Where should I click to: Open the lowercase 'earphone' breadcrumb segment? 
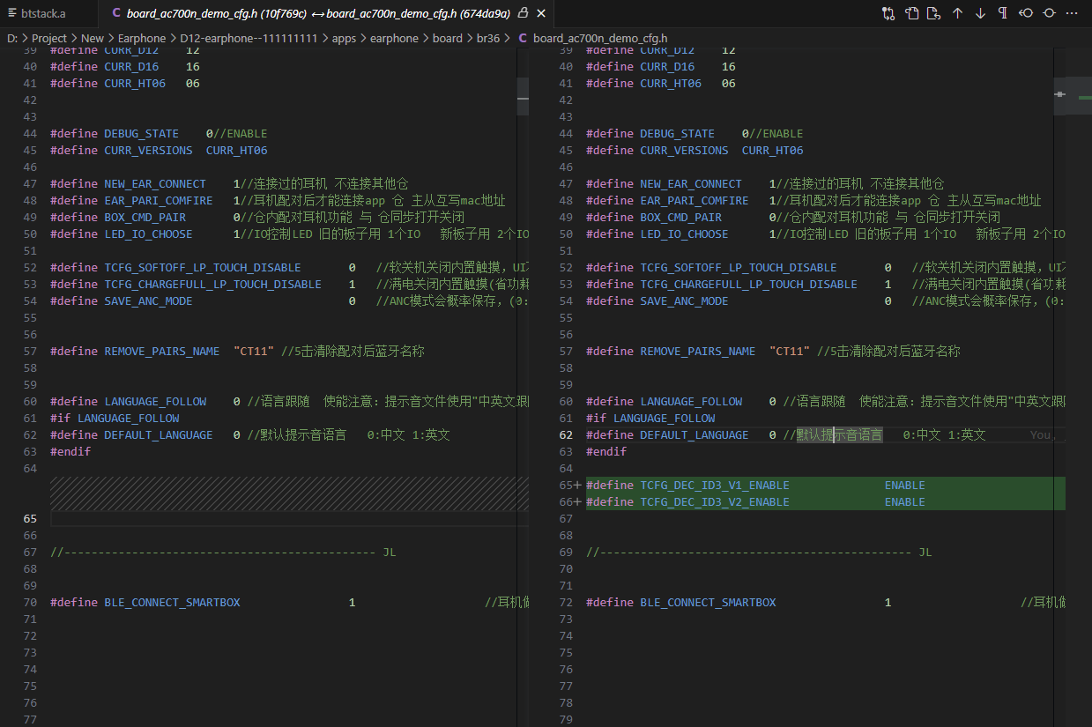click(394, 38)
